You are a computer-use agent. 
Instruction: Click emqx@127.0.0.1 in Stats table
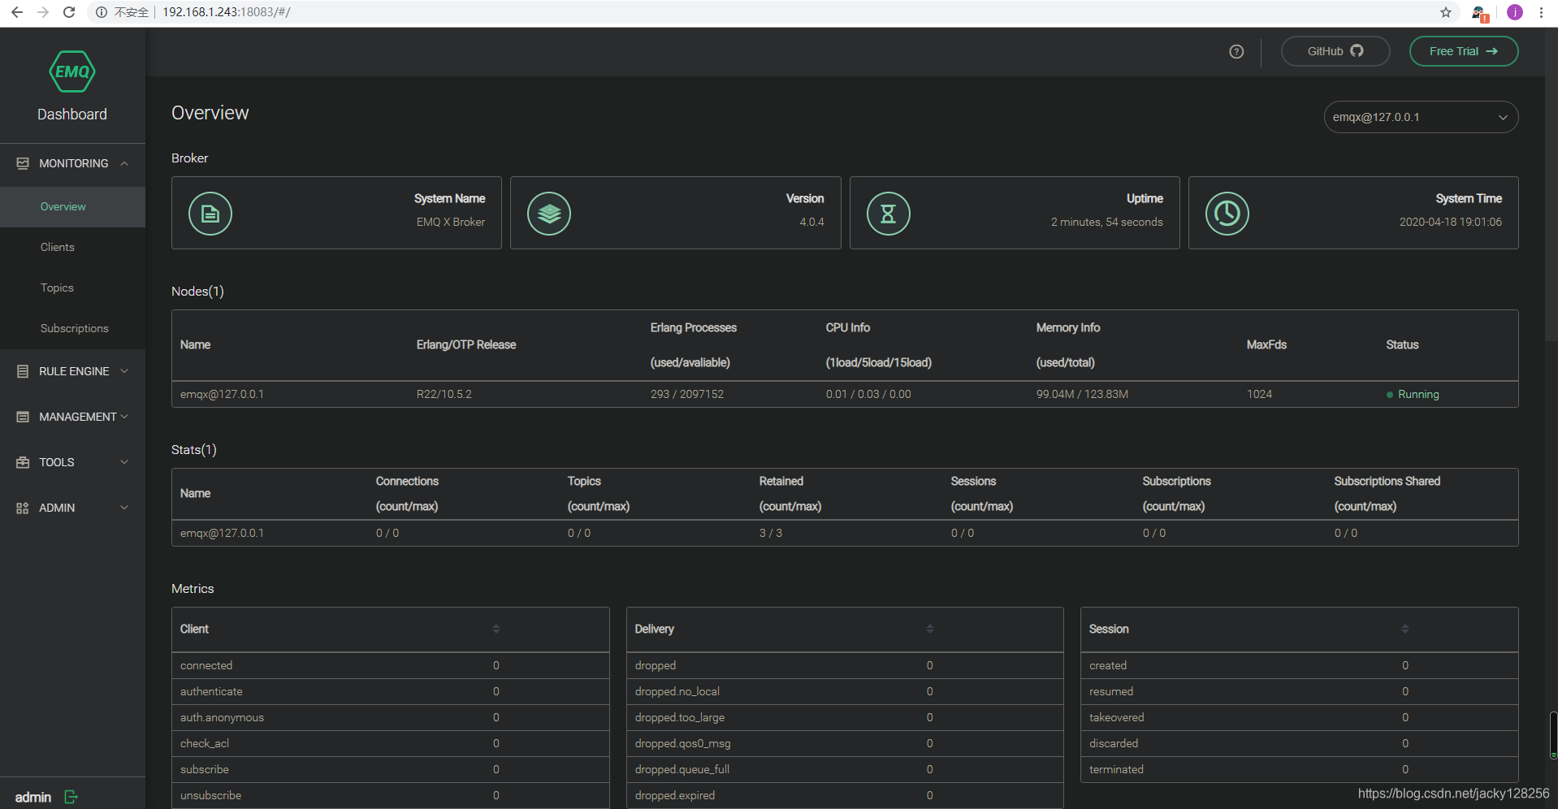pyautogui.click(x=222, y=533)
